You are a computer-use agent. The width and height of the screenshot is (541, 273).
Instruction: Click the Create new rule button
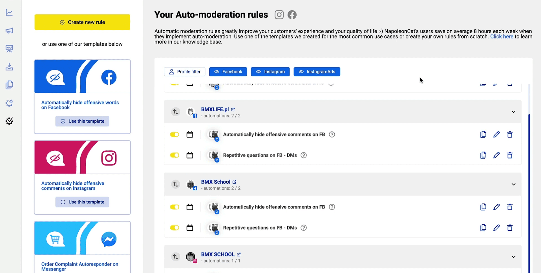point(82,22)
